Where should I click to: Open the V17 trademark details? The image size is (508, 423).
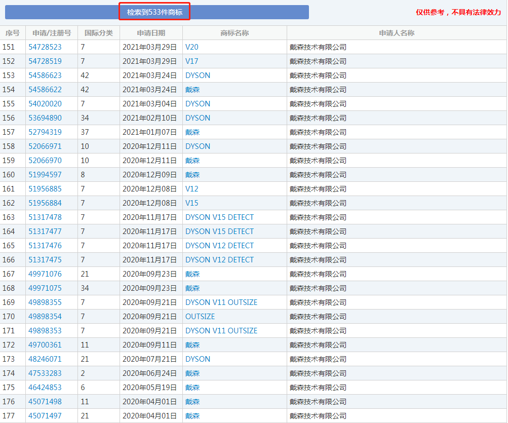pyautogui.click(x=192, y=61)
